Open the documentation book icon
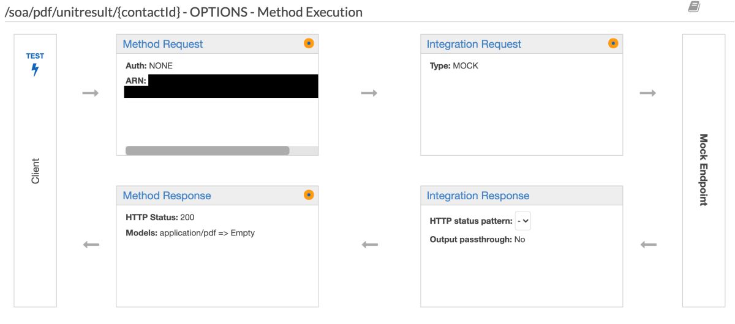This screenshot has width=735, height=324. click(x=693, y=7)
